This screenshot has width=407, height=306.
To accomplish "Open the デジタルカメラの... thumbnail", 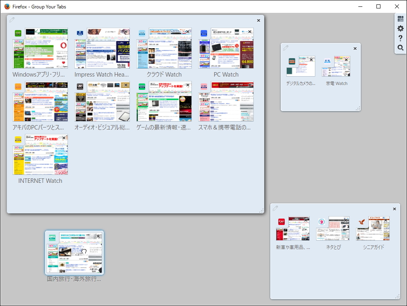I will coord(301,66).
